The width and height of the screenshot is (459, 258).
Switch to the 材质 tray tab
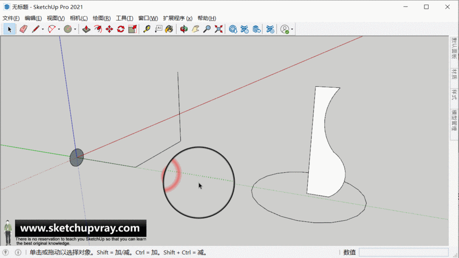point(454,74)
